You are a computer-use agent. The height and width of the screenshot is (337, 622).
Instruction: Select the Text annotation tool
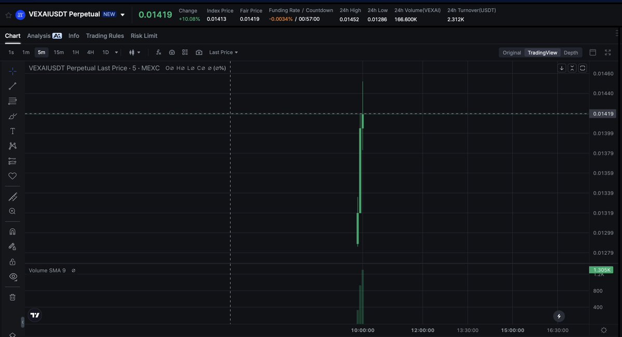coord(12,131)
